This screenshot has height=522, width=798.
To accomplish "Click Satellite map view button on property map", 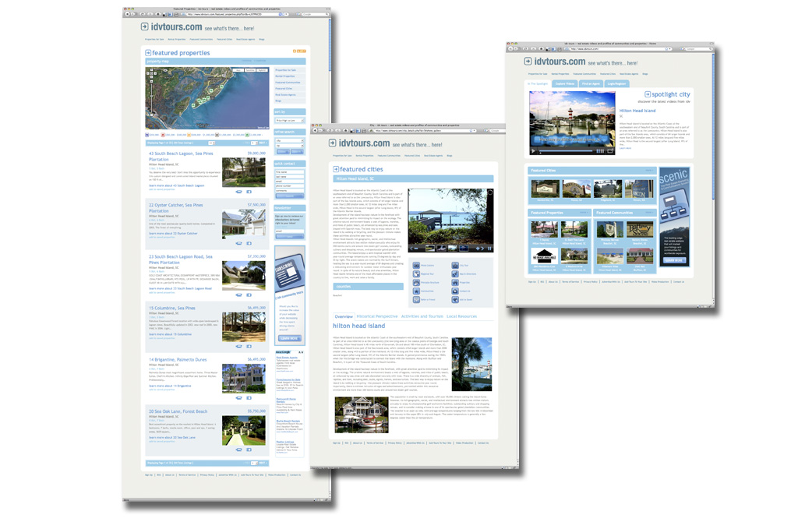I will coord(250,70).
